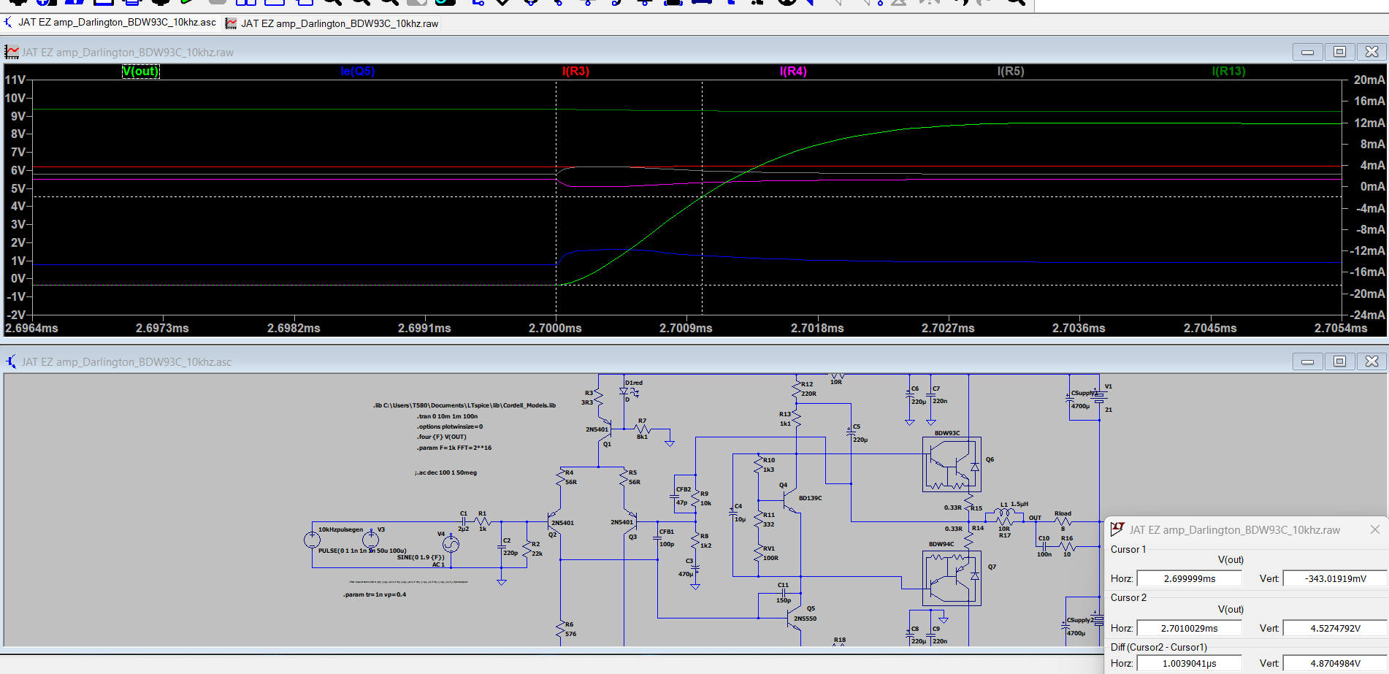Click Diff Horz field showing 1.0039041µs
This screenshot has width=1389, height=674.
click(x=1189, y=663)
